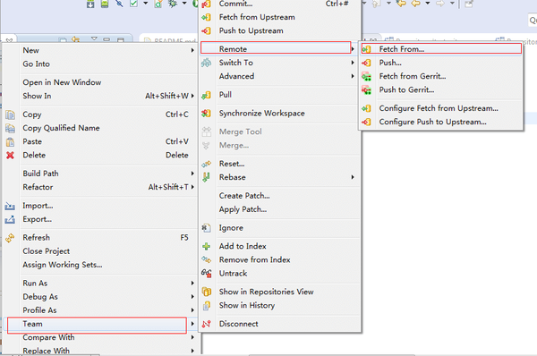Click the Add to Index plus icon
Image resolution: width=537 pixels, height=356 pixels.
206,246
